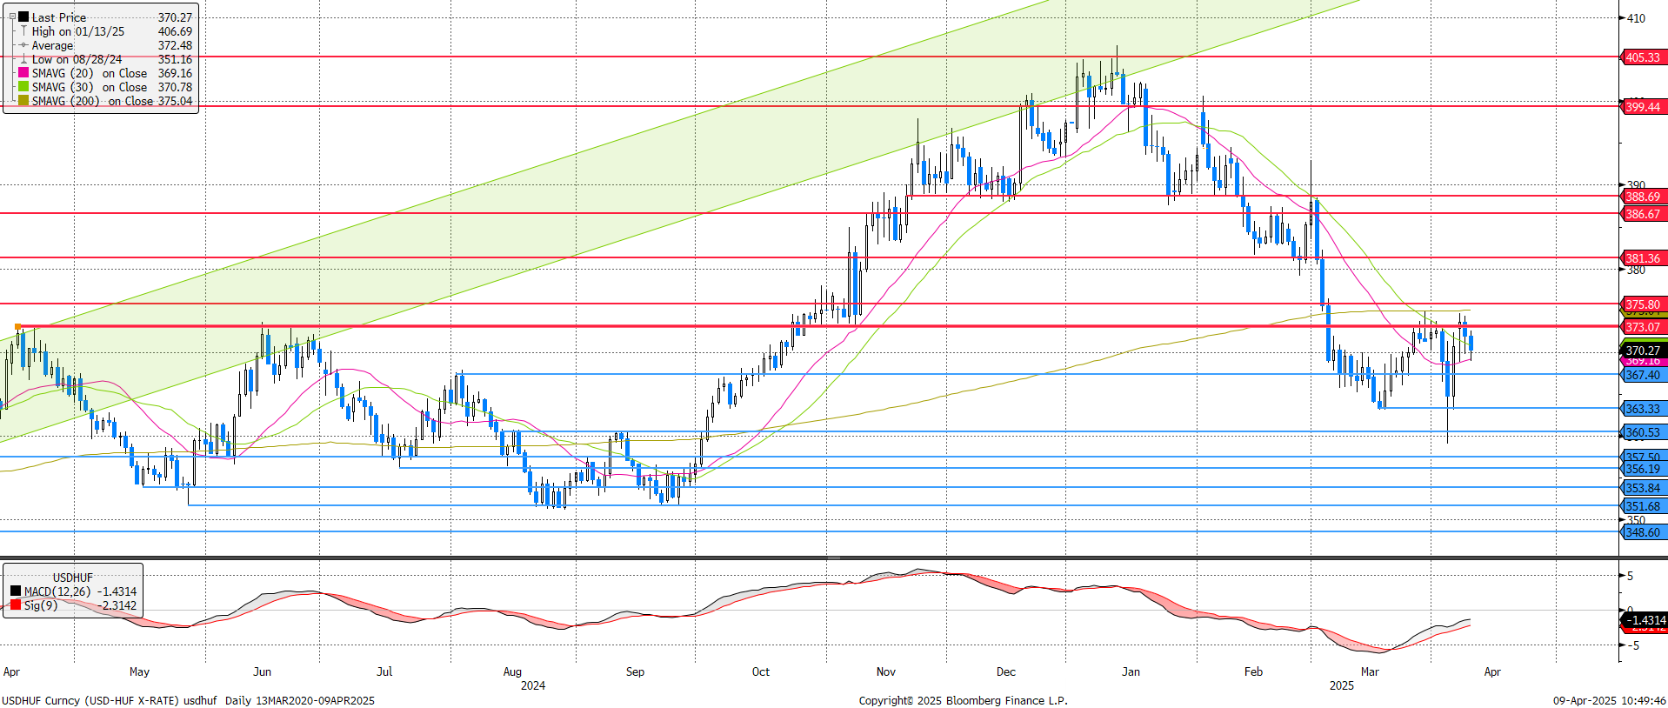Viewport: 1668px width, 708px height.
Task: Collapse the Last Price legend tree
Action: [x=12, y=17]
